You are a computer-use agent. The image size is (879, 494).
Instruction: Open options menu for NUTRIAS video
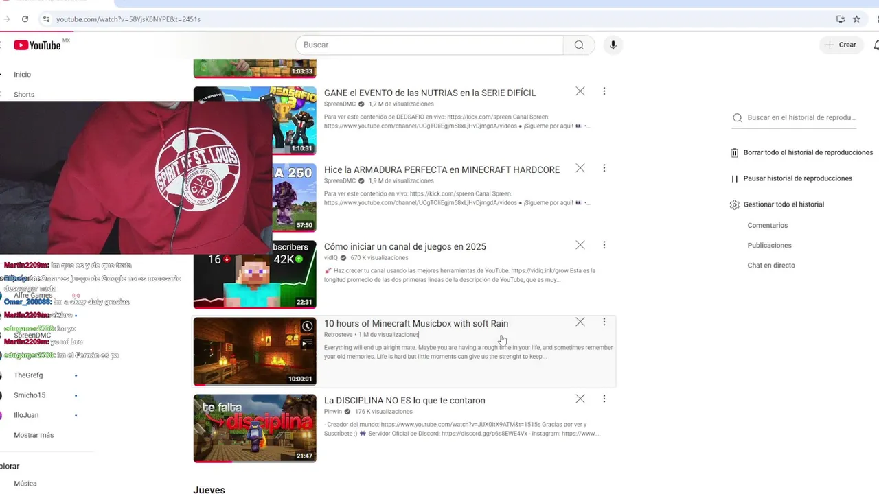pos(604,91)
